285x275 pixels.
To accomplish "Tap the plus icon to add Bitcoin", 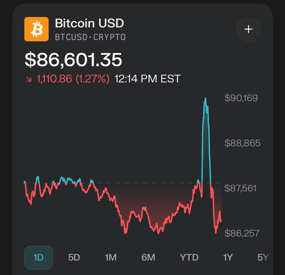I will click(248, 29).
